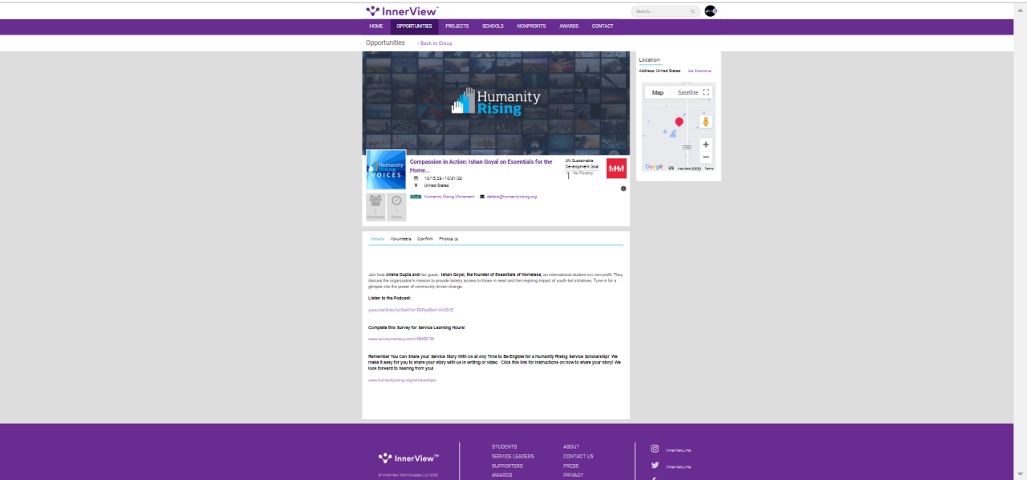Viewport: 1027px width, 480px height.
Task: Open the Twitter icon in footer
Action: pos(655,466)
